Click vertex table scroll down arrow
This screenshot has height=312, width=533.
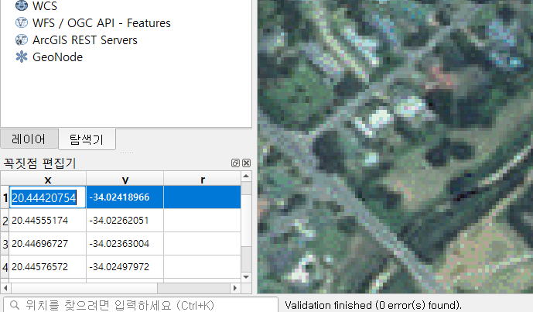(x=246, y=277)
